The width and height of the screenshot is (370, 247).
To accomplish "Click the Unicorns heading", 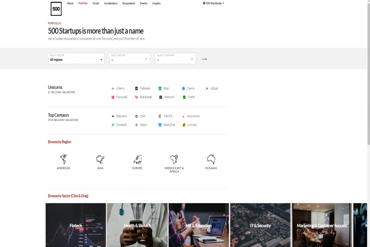I will pos(55,87).
